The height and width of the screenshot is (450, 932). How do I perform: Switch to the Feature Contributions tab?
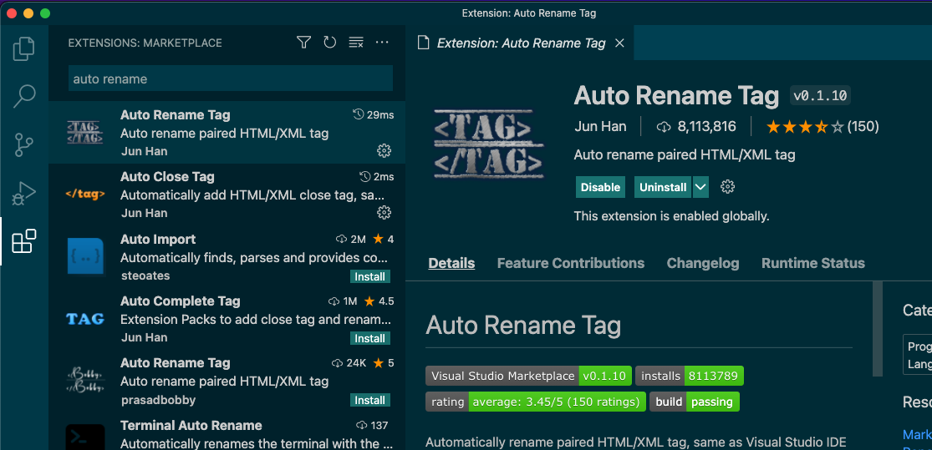tap(571, 263)
